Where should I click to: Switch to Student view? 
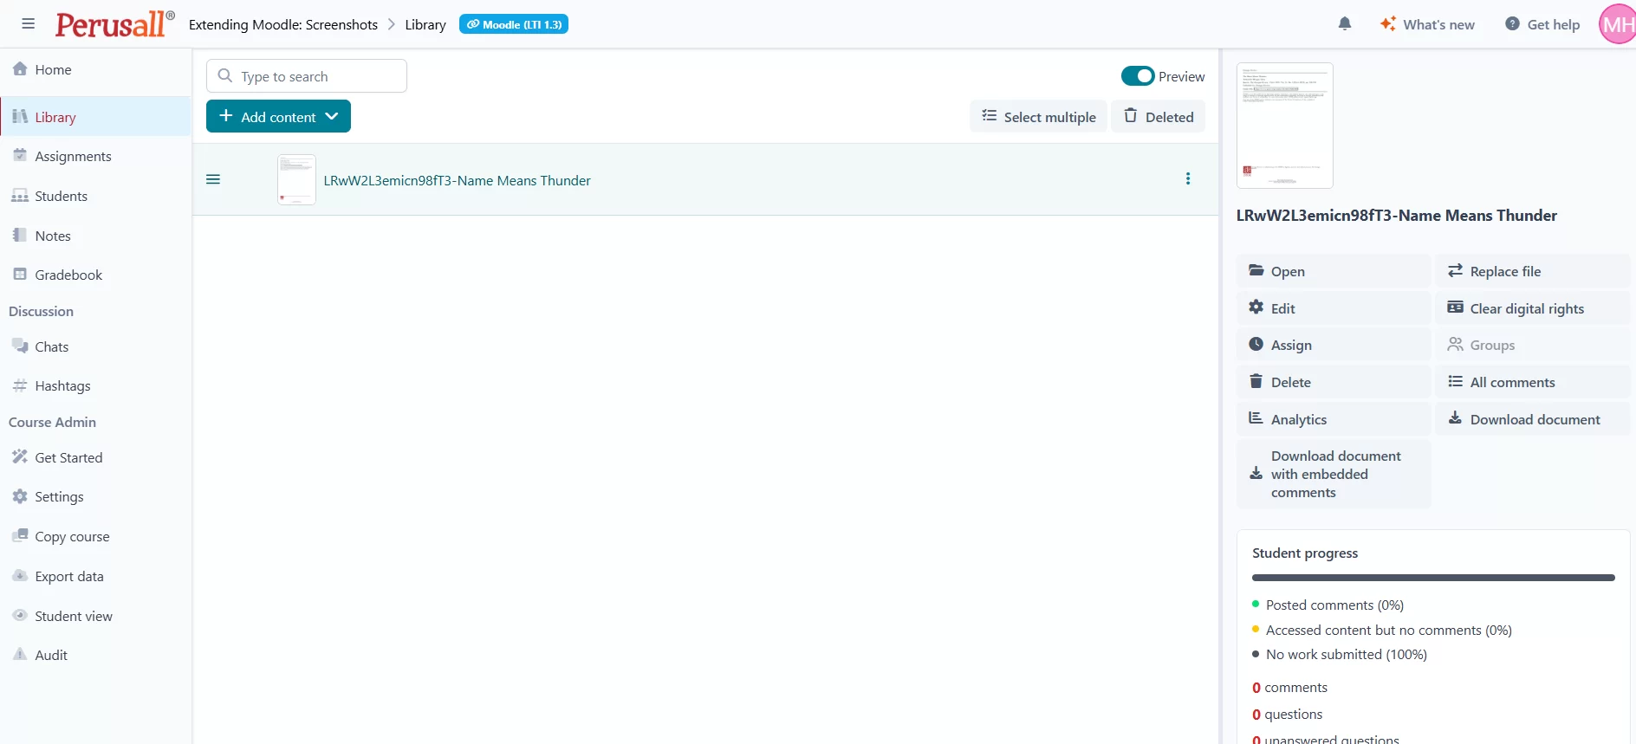coord(74,616)
